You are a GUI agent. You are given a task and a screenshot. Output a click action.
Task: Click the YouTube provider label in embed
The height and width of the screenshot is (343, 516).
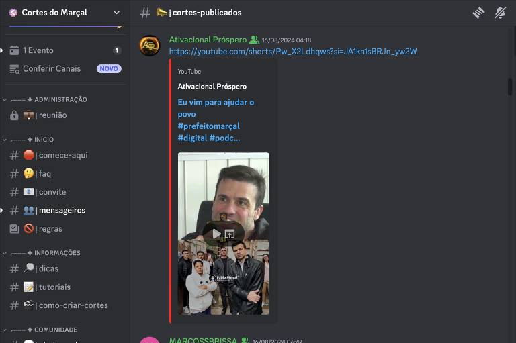[189, 72]
